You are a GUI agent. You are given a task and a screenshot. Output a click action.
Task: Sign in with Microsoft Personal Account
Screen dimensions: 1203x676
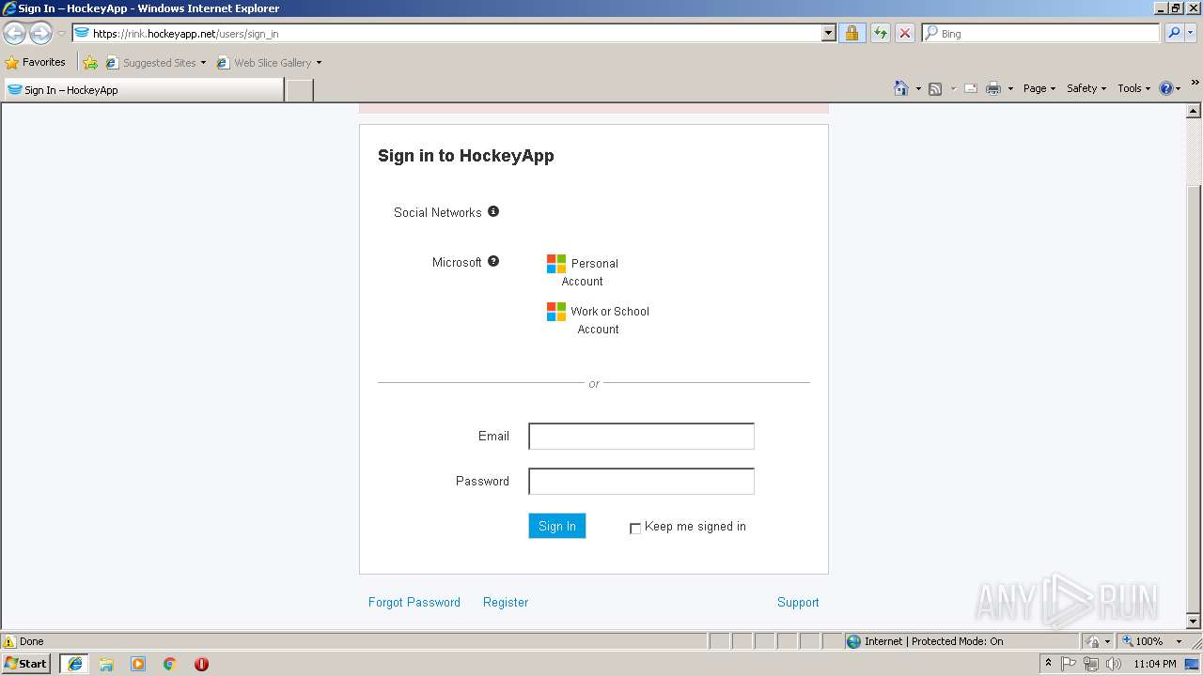tap(583, 271)
